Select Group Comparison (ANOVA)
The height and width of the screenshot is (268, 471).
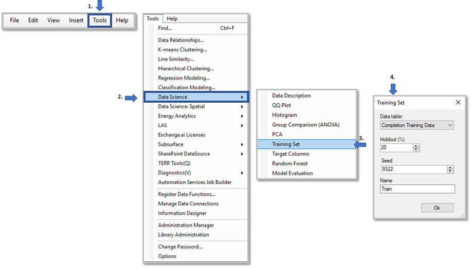(x=306, y=125)
